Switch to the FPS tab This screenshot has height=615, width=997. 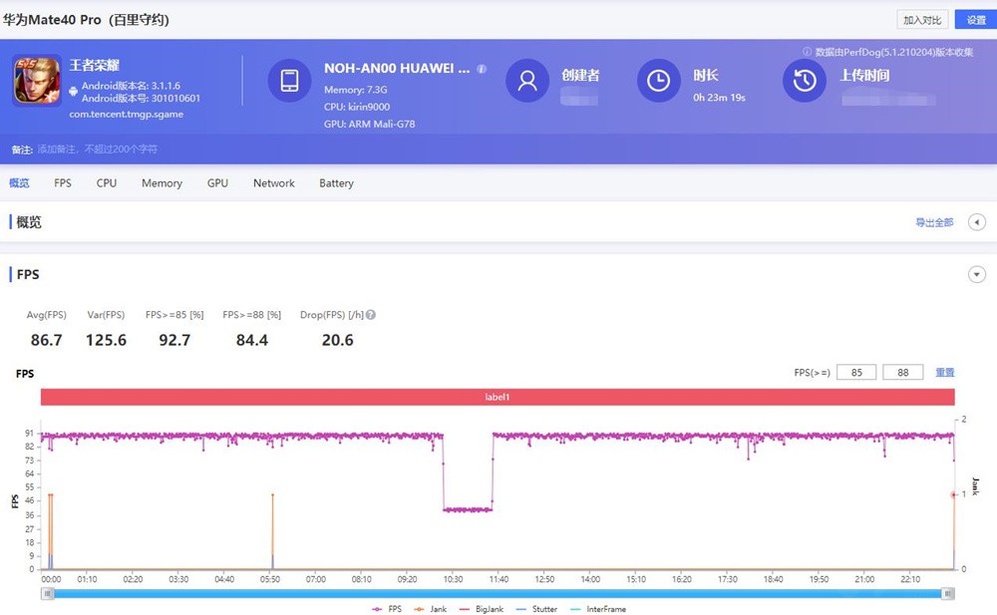click(62, 183)
